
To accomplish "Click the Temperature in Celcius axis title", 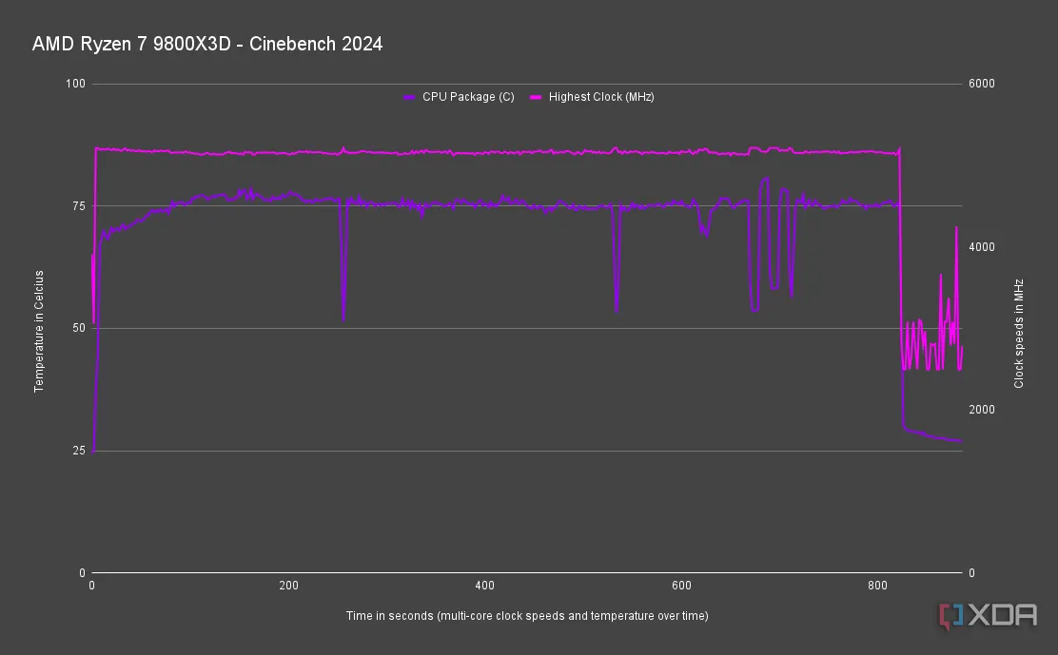I will click(39, 331).
